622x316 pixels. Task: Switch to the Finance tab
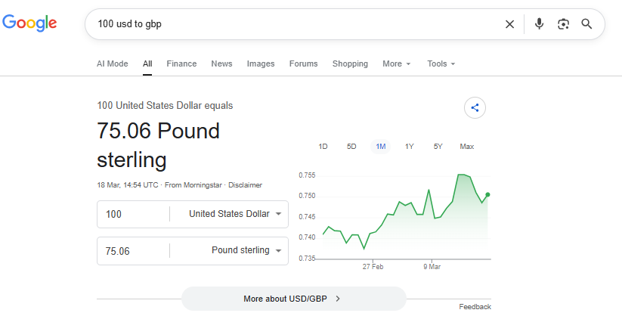pyautogui.click(x=181, y=64)
